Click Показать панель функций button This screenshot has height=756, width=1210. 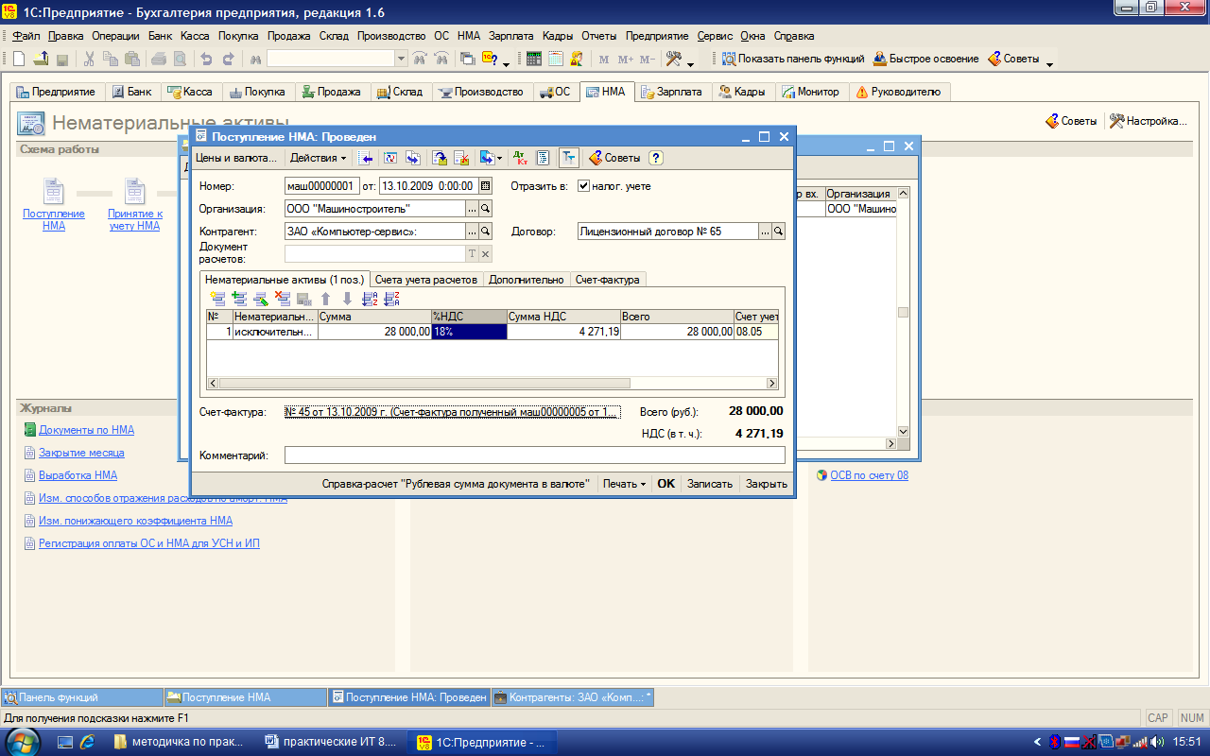(x=794, y=59)
